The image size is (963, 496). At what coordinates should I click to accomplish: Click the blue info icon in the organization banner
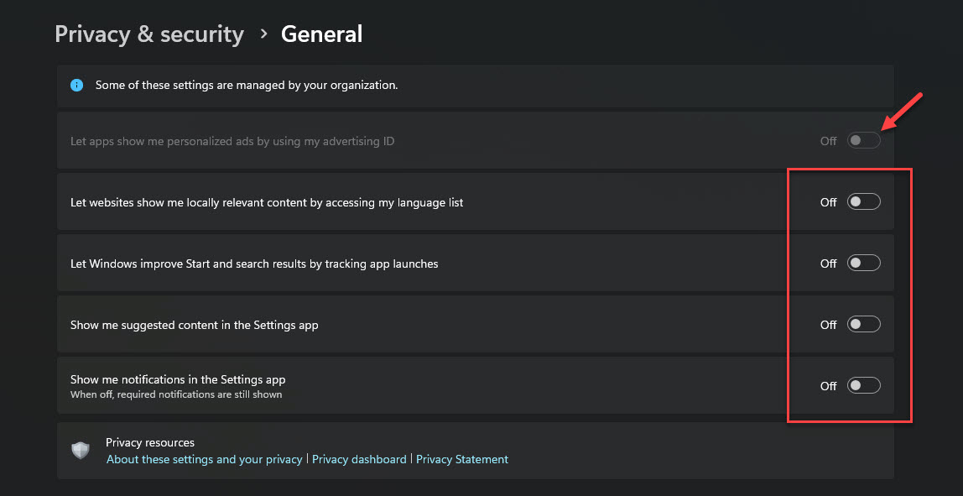(77, 85)
